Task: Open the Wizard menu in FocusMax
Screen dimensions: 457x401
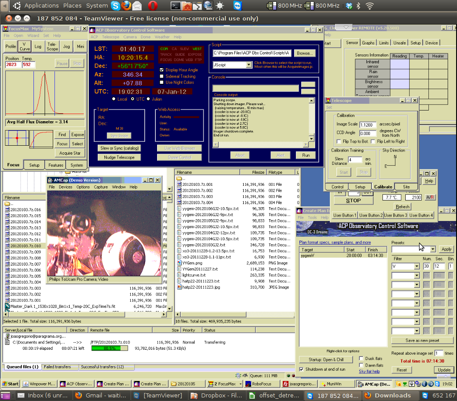Action: coord(33,36)
